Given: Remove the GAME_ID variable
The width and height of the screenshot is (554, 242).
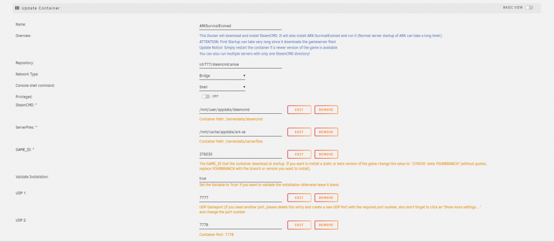Looking at the screenshot, I should coord(326,154).
